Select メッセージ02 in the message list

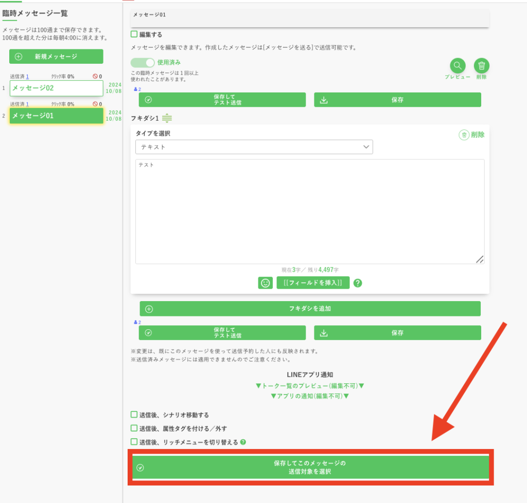click(56, 88)
